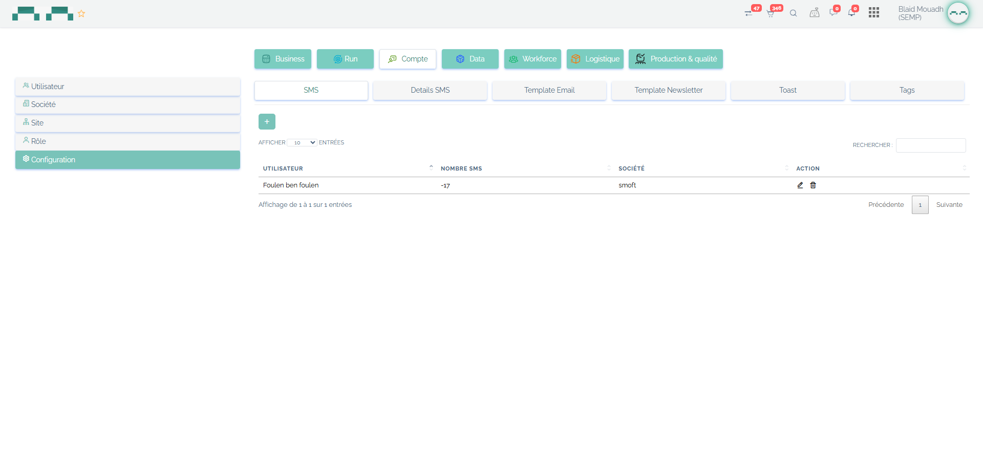Screen dimensions: 983x466
Task: Switch to the Toast tab
Action: point(788,90)
